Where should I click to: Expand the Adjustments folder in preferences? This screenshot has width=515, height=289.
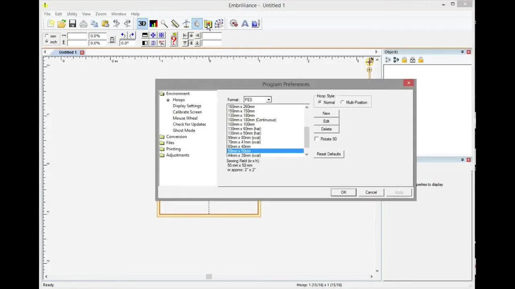[162, 155]
